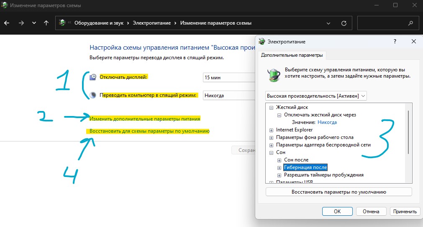
Task: Go back with the left arrow
Action: pyautogui.click(x=7, y=23)
